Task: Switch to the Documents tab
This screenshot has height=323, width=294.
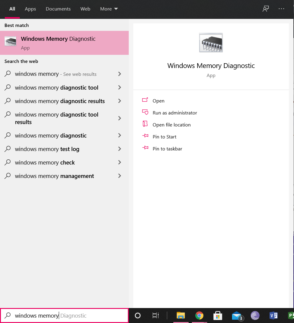Action: pos(58,9)
